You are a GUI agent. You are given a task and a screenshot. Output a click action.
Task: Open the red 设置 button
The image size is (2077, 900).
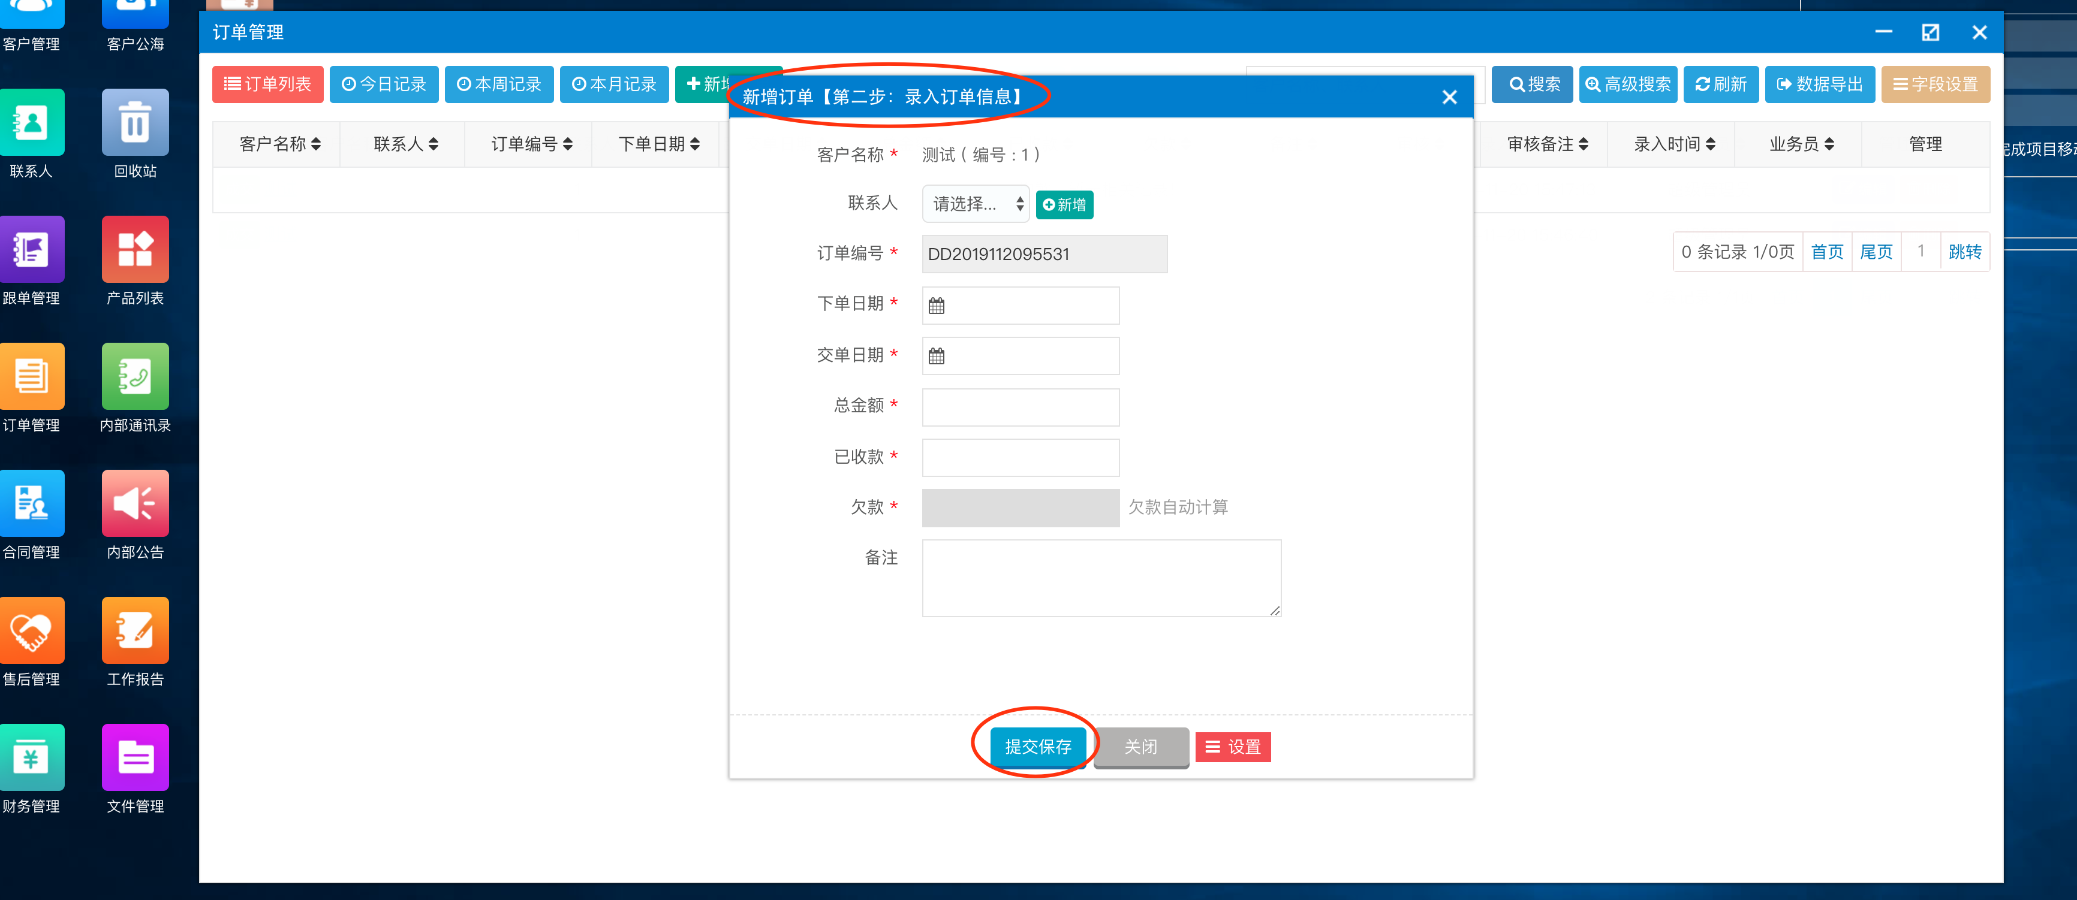[1233, 747]
